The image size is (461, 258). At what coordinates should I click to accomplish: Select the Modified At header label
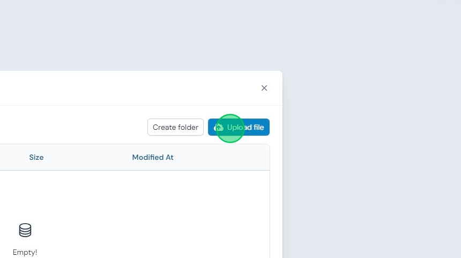point(153,157)
